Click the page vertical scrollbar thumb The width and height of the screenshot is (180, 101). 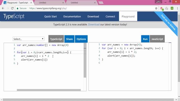tap(179, 48)
